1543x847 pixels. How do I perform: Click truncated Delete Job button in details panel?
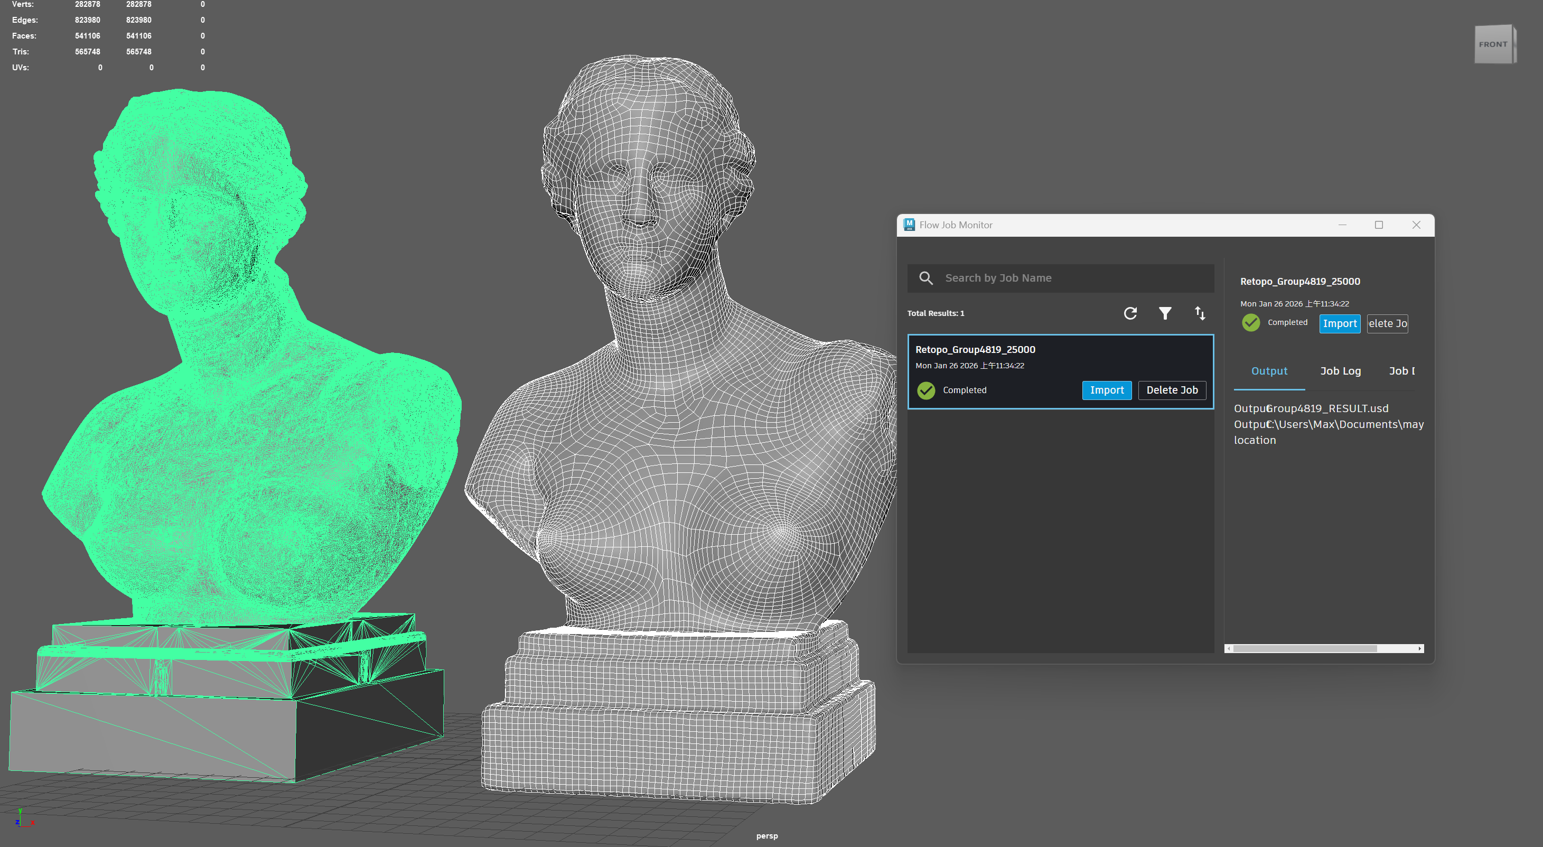[x=1387, y=323]
